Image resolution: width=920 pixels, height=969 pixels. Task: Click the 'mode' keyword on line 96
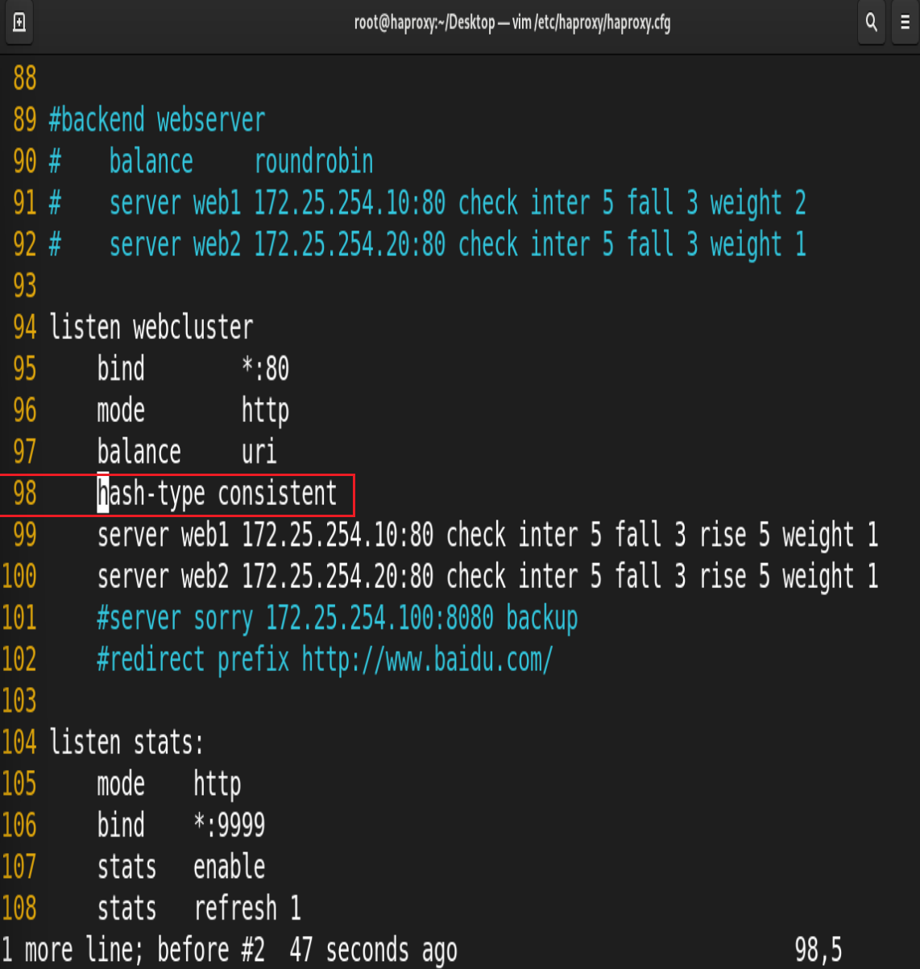click(x=122, y=411)
